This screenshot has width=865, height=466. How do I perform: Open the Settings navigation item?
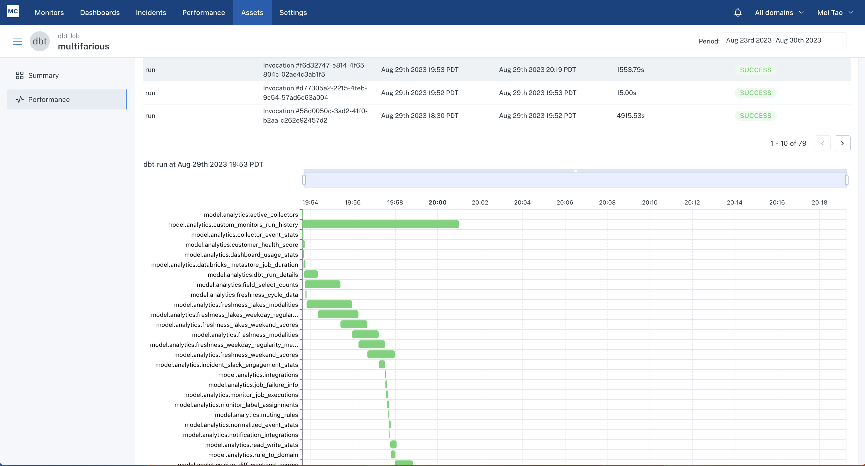(x=293, y=13)
